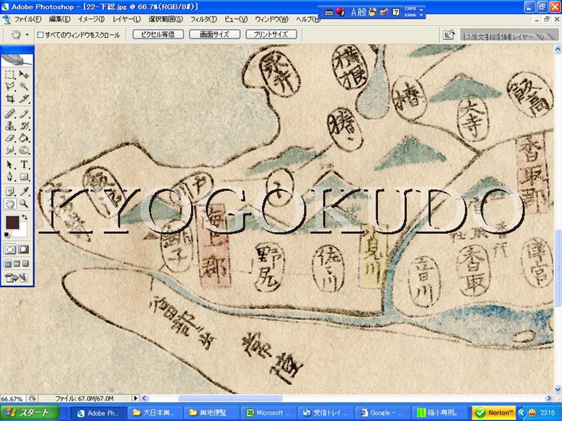Viewport: 562px width, 421px height.
Task: Open the ファイル(F) menu
Action: (27, 19)
